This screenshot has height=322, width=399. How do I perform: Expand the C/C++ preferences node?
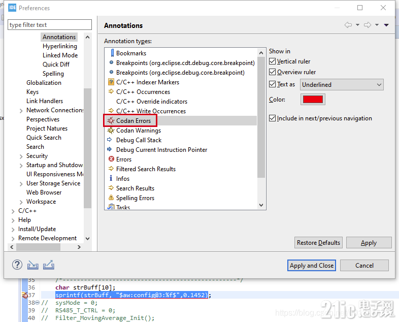click(x=13, y=211)
